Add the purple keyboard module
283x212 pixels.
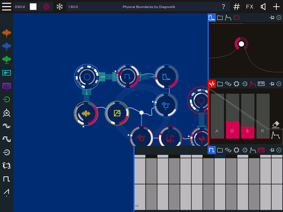click(x=7, y=86)
